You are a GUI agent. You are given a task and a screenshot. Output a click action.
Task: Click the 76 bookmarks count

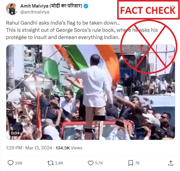137,163
